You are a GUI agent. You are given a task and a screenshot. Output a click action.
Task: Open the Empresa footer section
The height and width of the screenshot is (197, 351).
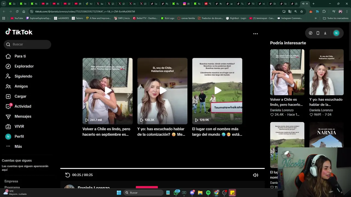[x=11, y=181]
